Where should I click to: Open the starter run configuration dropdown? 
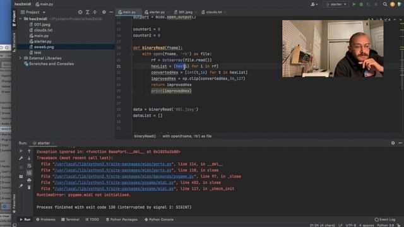click(336, 4)
